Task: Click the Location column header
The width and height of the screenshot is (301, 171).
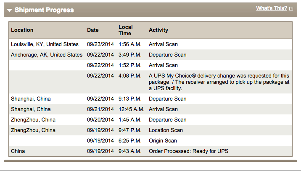Action: point(22,30)
